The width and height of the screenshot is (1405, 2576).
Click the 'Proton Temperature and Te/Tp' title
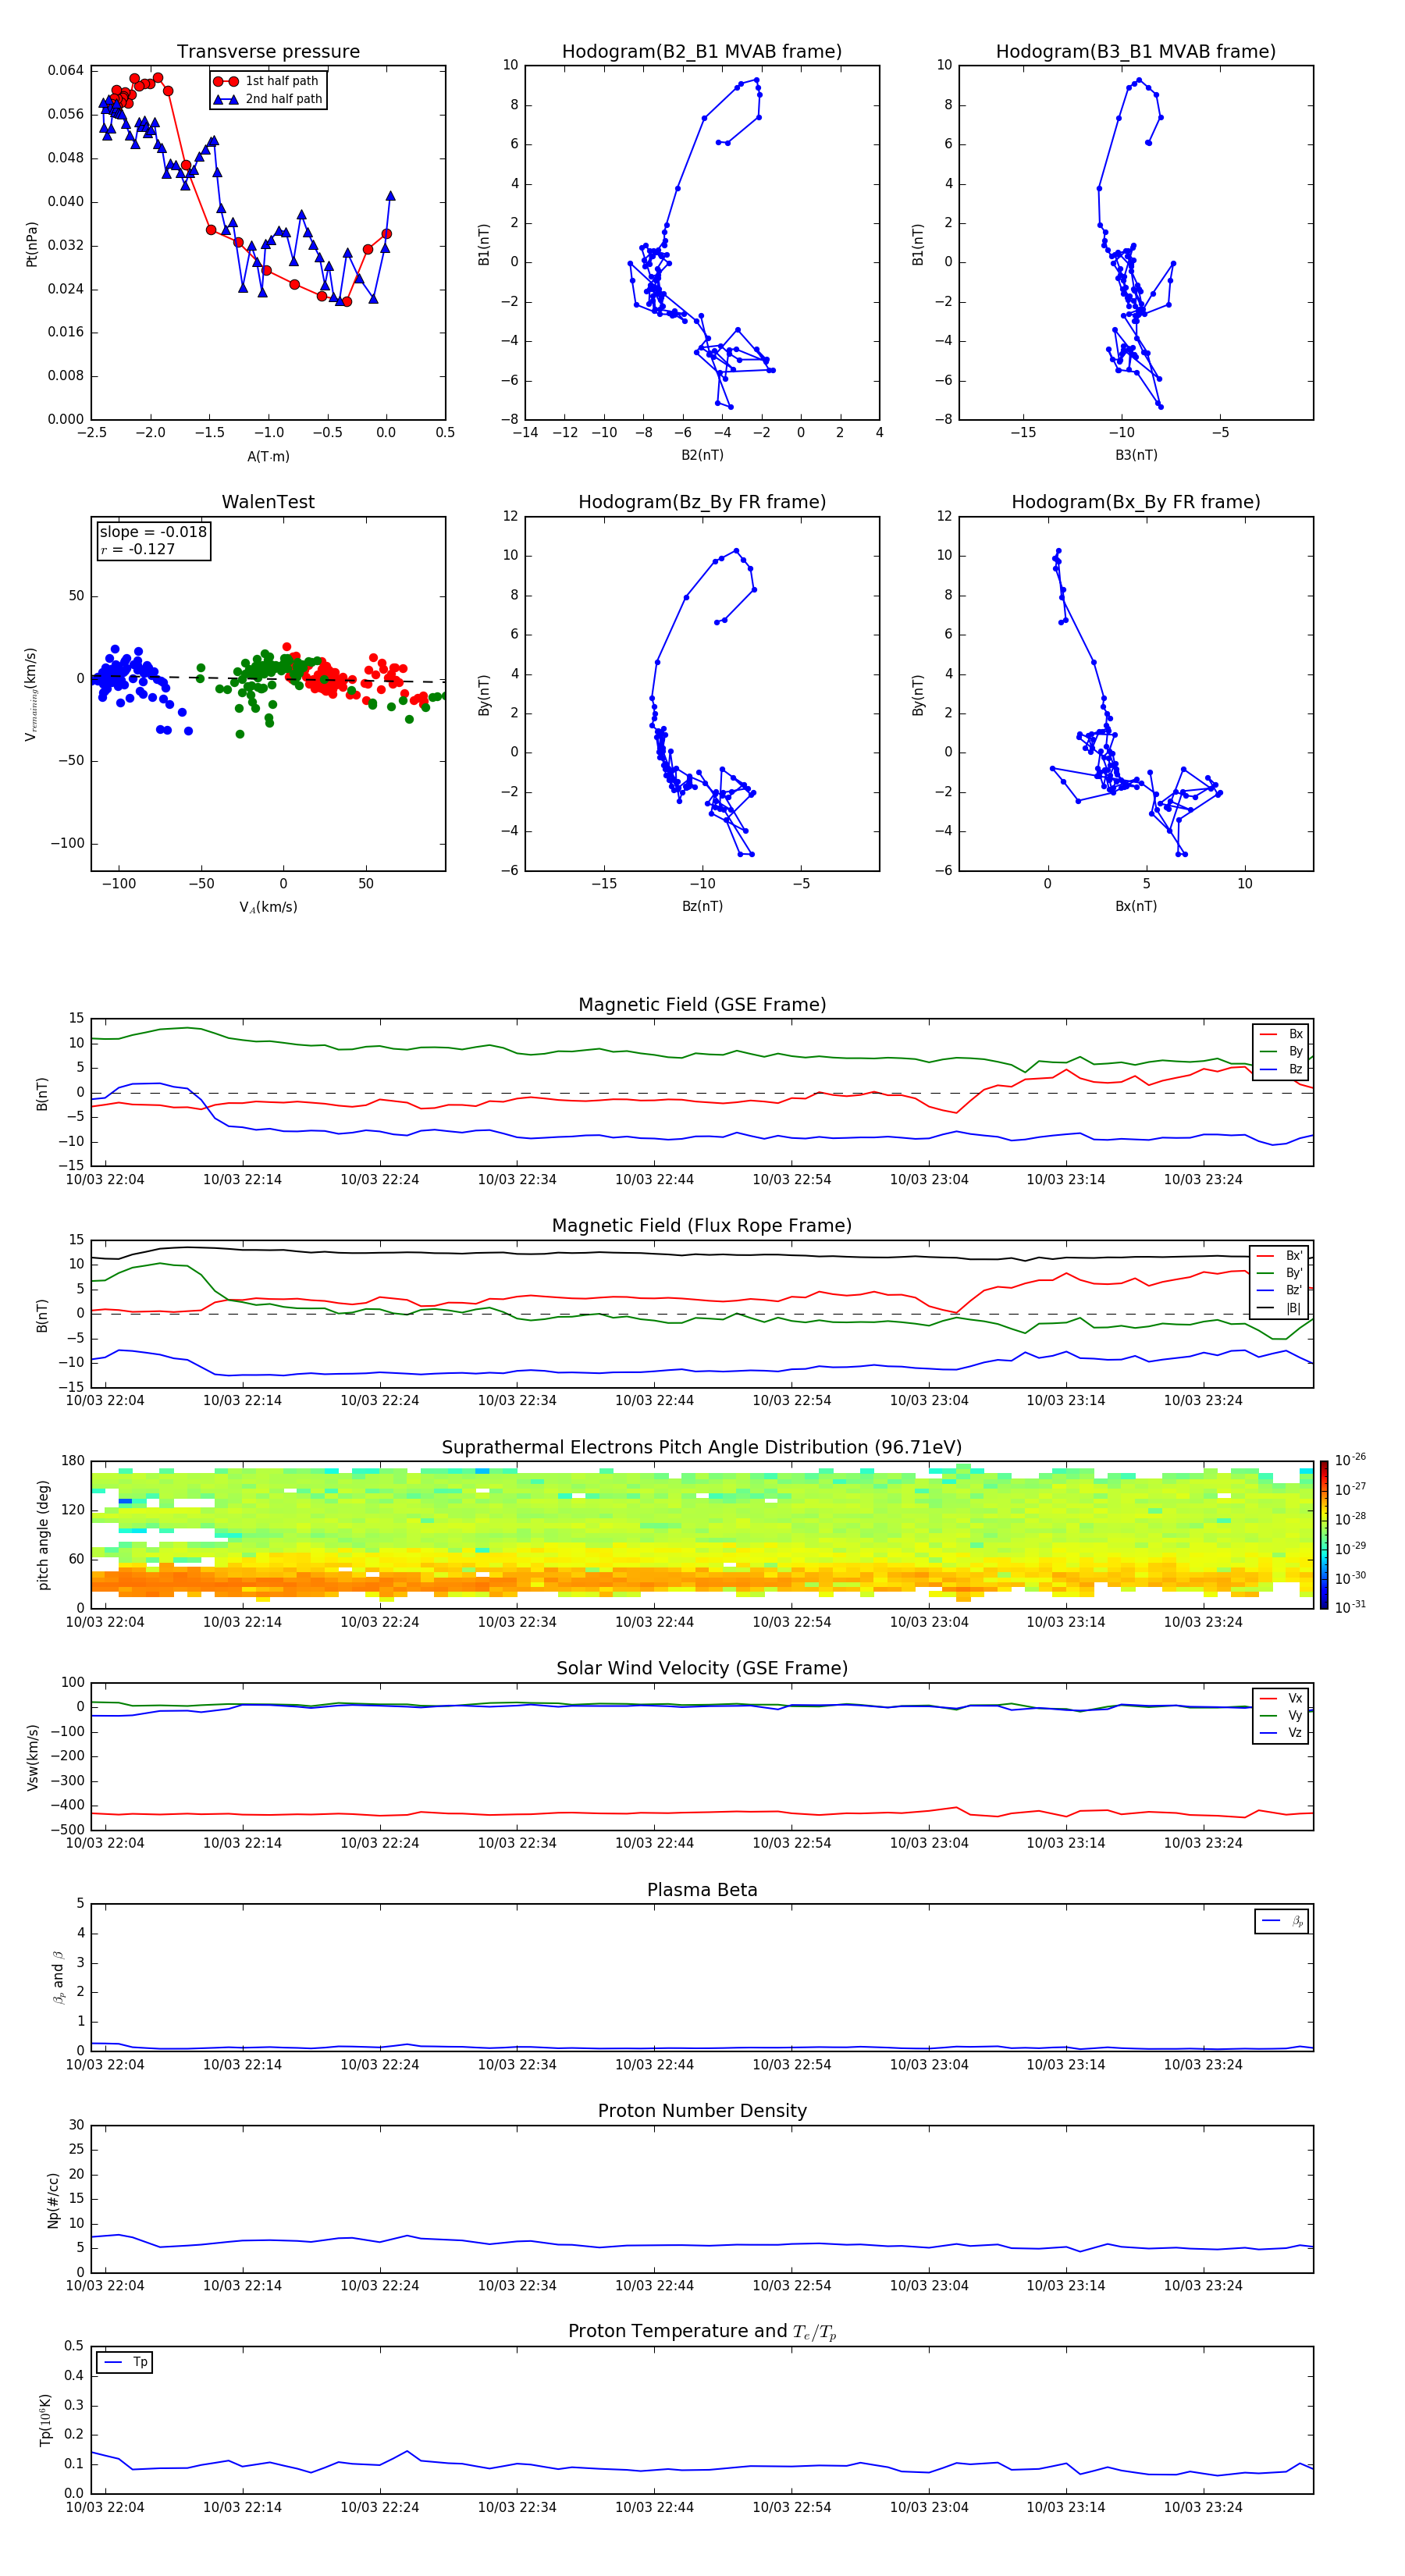(702, 2332)
